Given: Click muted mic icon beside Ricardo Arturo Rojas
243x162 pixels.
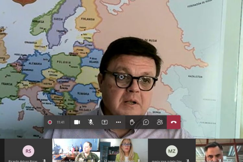Looking at the screenshot, I should (x=44, y=160).
